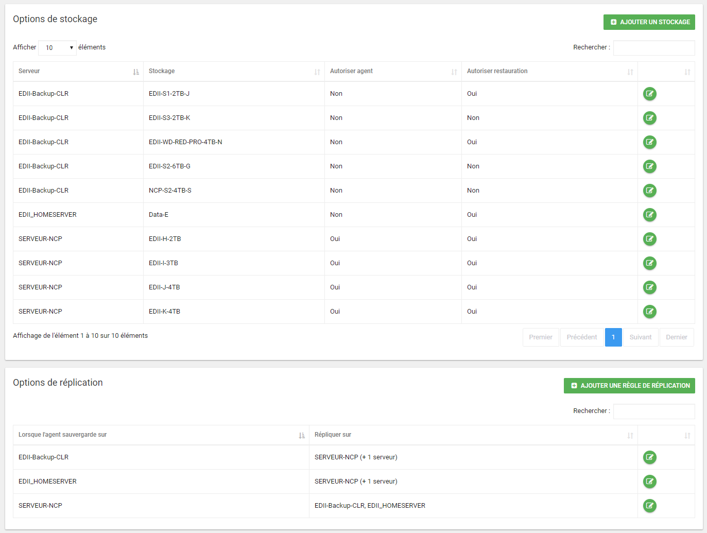707x533 pixels.
Task: Edit storage EDII-H-2TB row
Action: [650, 239]
